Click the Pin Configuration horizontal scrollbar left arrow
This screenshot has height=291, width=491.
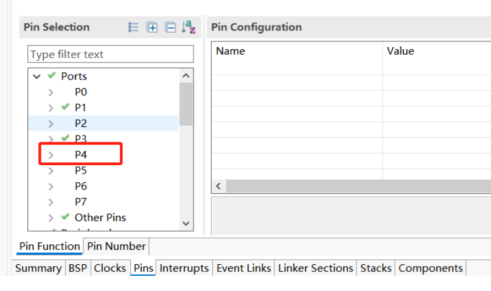[x=218, y=187]
